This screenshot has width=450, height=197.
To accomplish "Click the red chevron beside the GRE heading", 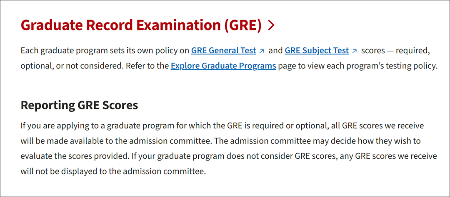I will (271, 26).
